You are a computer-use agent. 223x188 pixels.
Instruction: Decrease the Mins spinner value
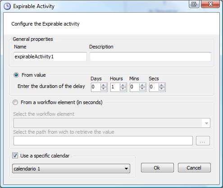(142, 89)
